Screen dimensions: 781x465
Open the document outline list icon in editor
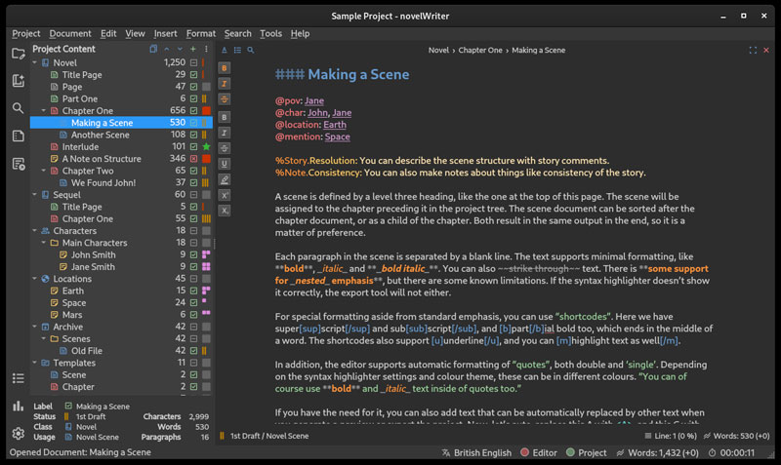point(237,51)
